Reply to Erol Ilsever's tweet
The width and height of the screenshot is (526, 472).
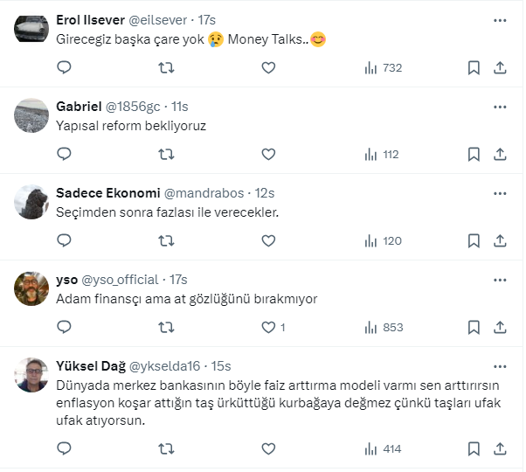tap(64, 67)
